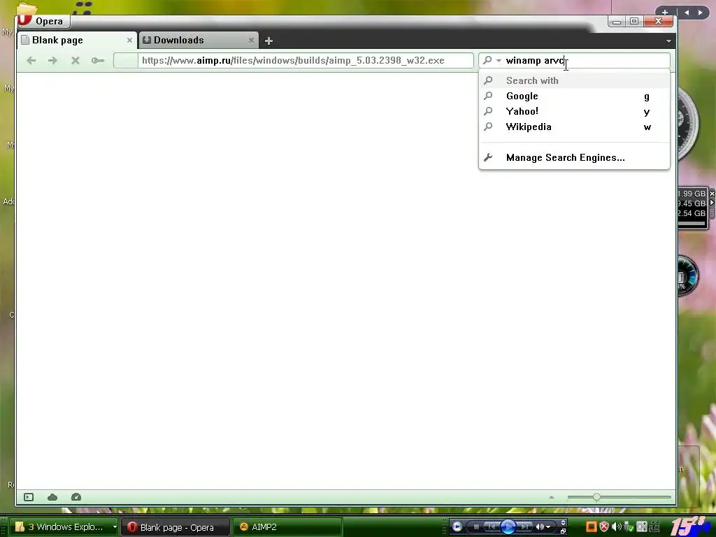
Task: Open Safely Remove Hardware tray icon
Action: point(629,527)
